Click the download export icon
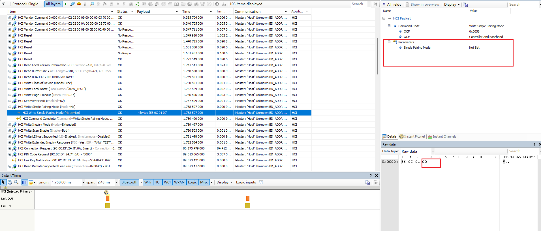The image size is (541, 231). (x=224, y=4)
